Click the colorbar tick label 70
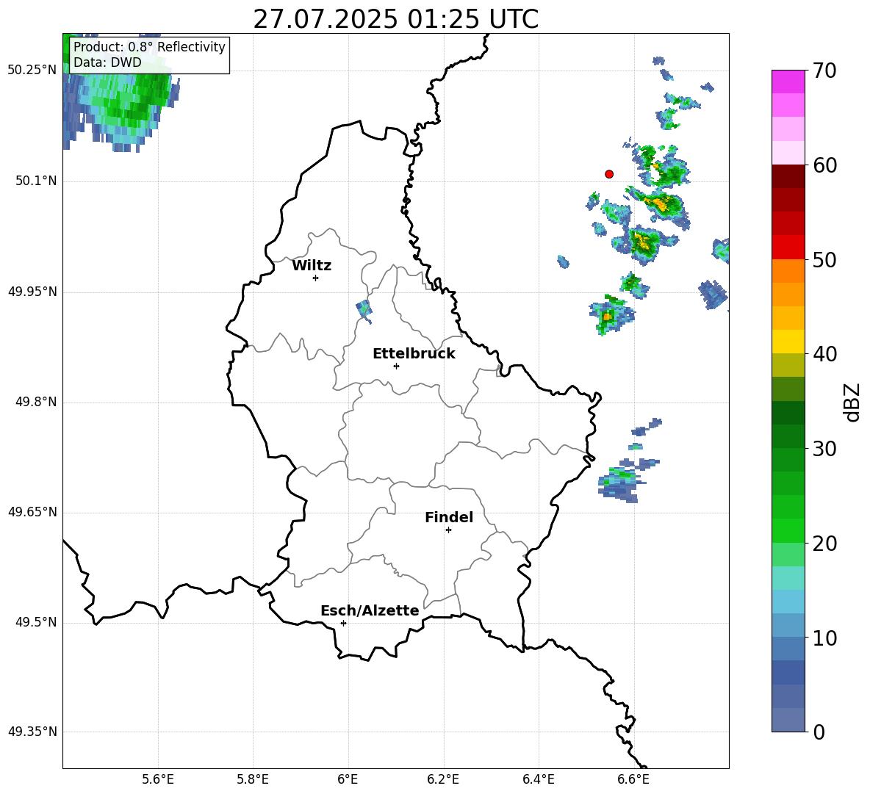Image resolution: width=870 pixels, height=794 pixels. (824, 71)
